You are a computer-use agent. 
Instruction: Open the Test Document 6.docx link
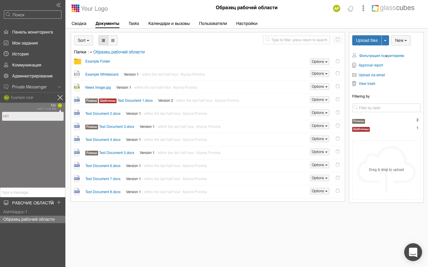pyautogui.click(x=103, y=166)
